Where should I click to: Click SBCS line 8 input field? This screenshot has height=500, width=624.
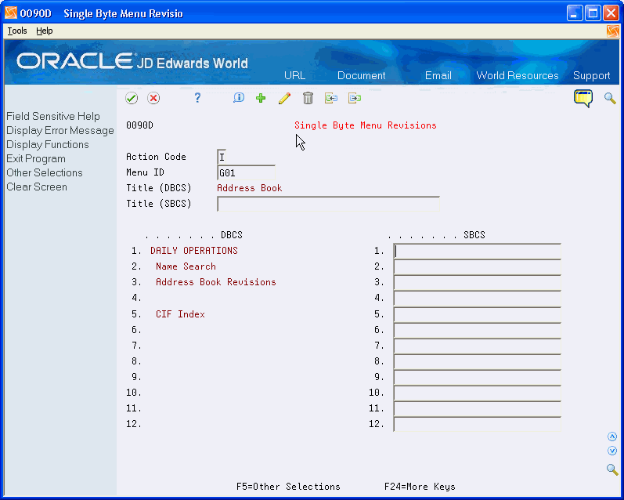477,362
